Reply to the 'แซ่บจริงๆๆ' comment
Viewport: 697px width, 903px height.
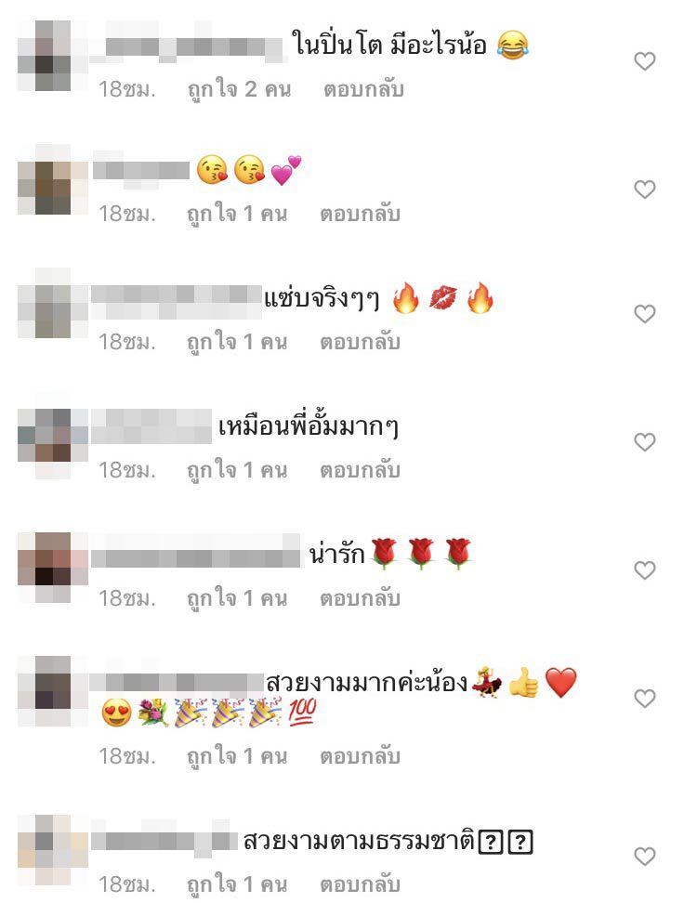[360, 343]
